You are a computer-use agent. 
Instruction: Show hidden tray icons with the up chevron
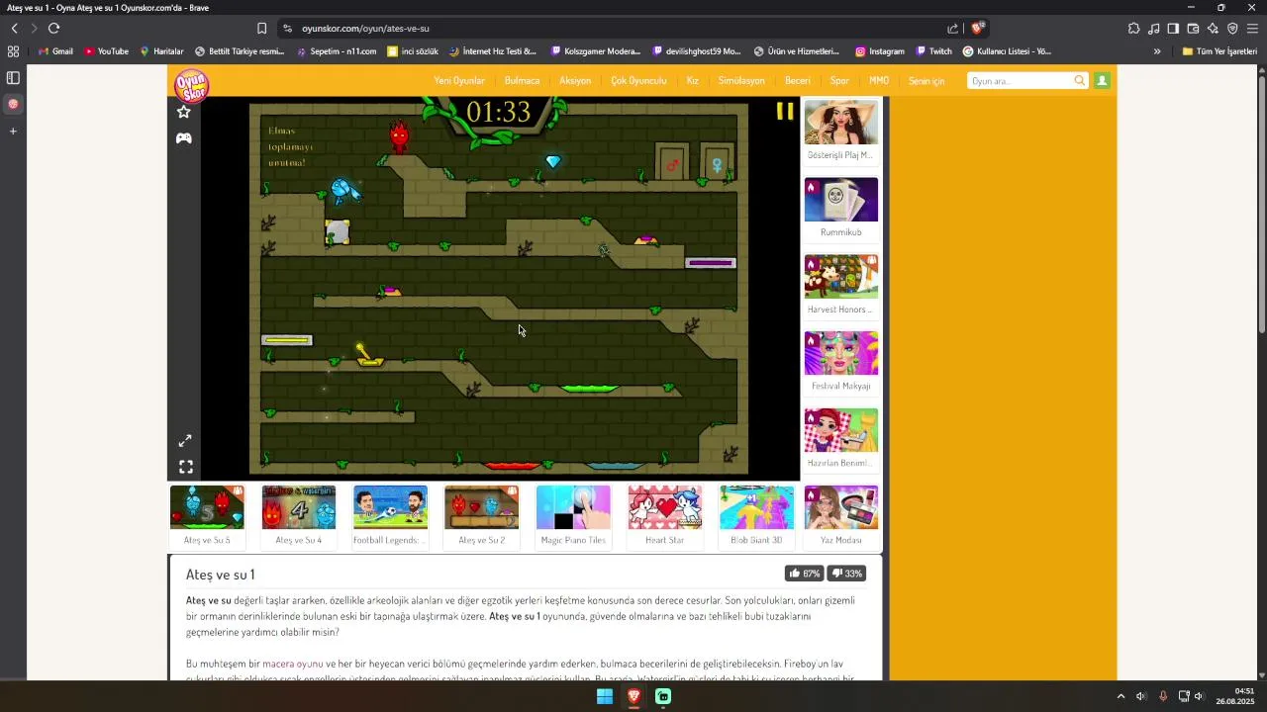pos(1121,696)
